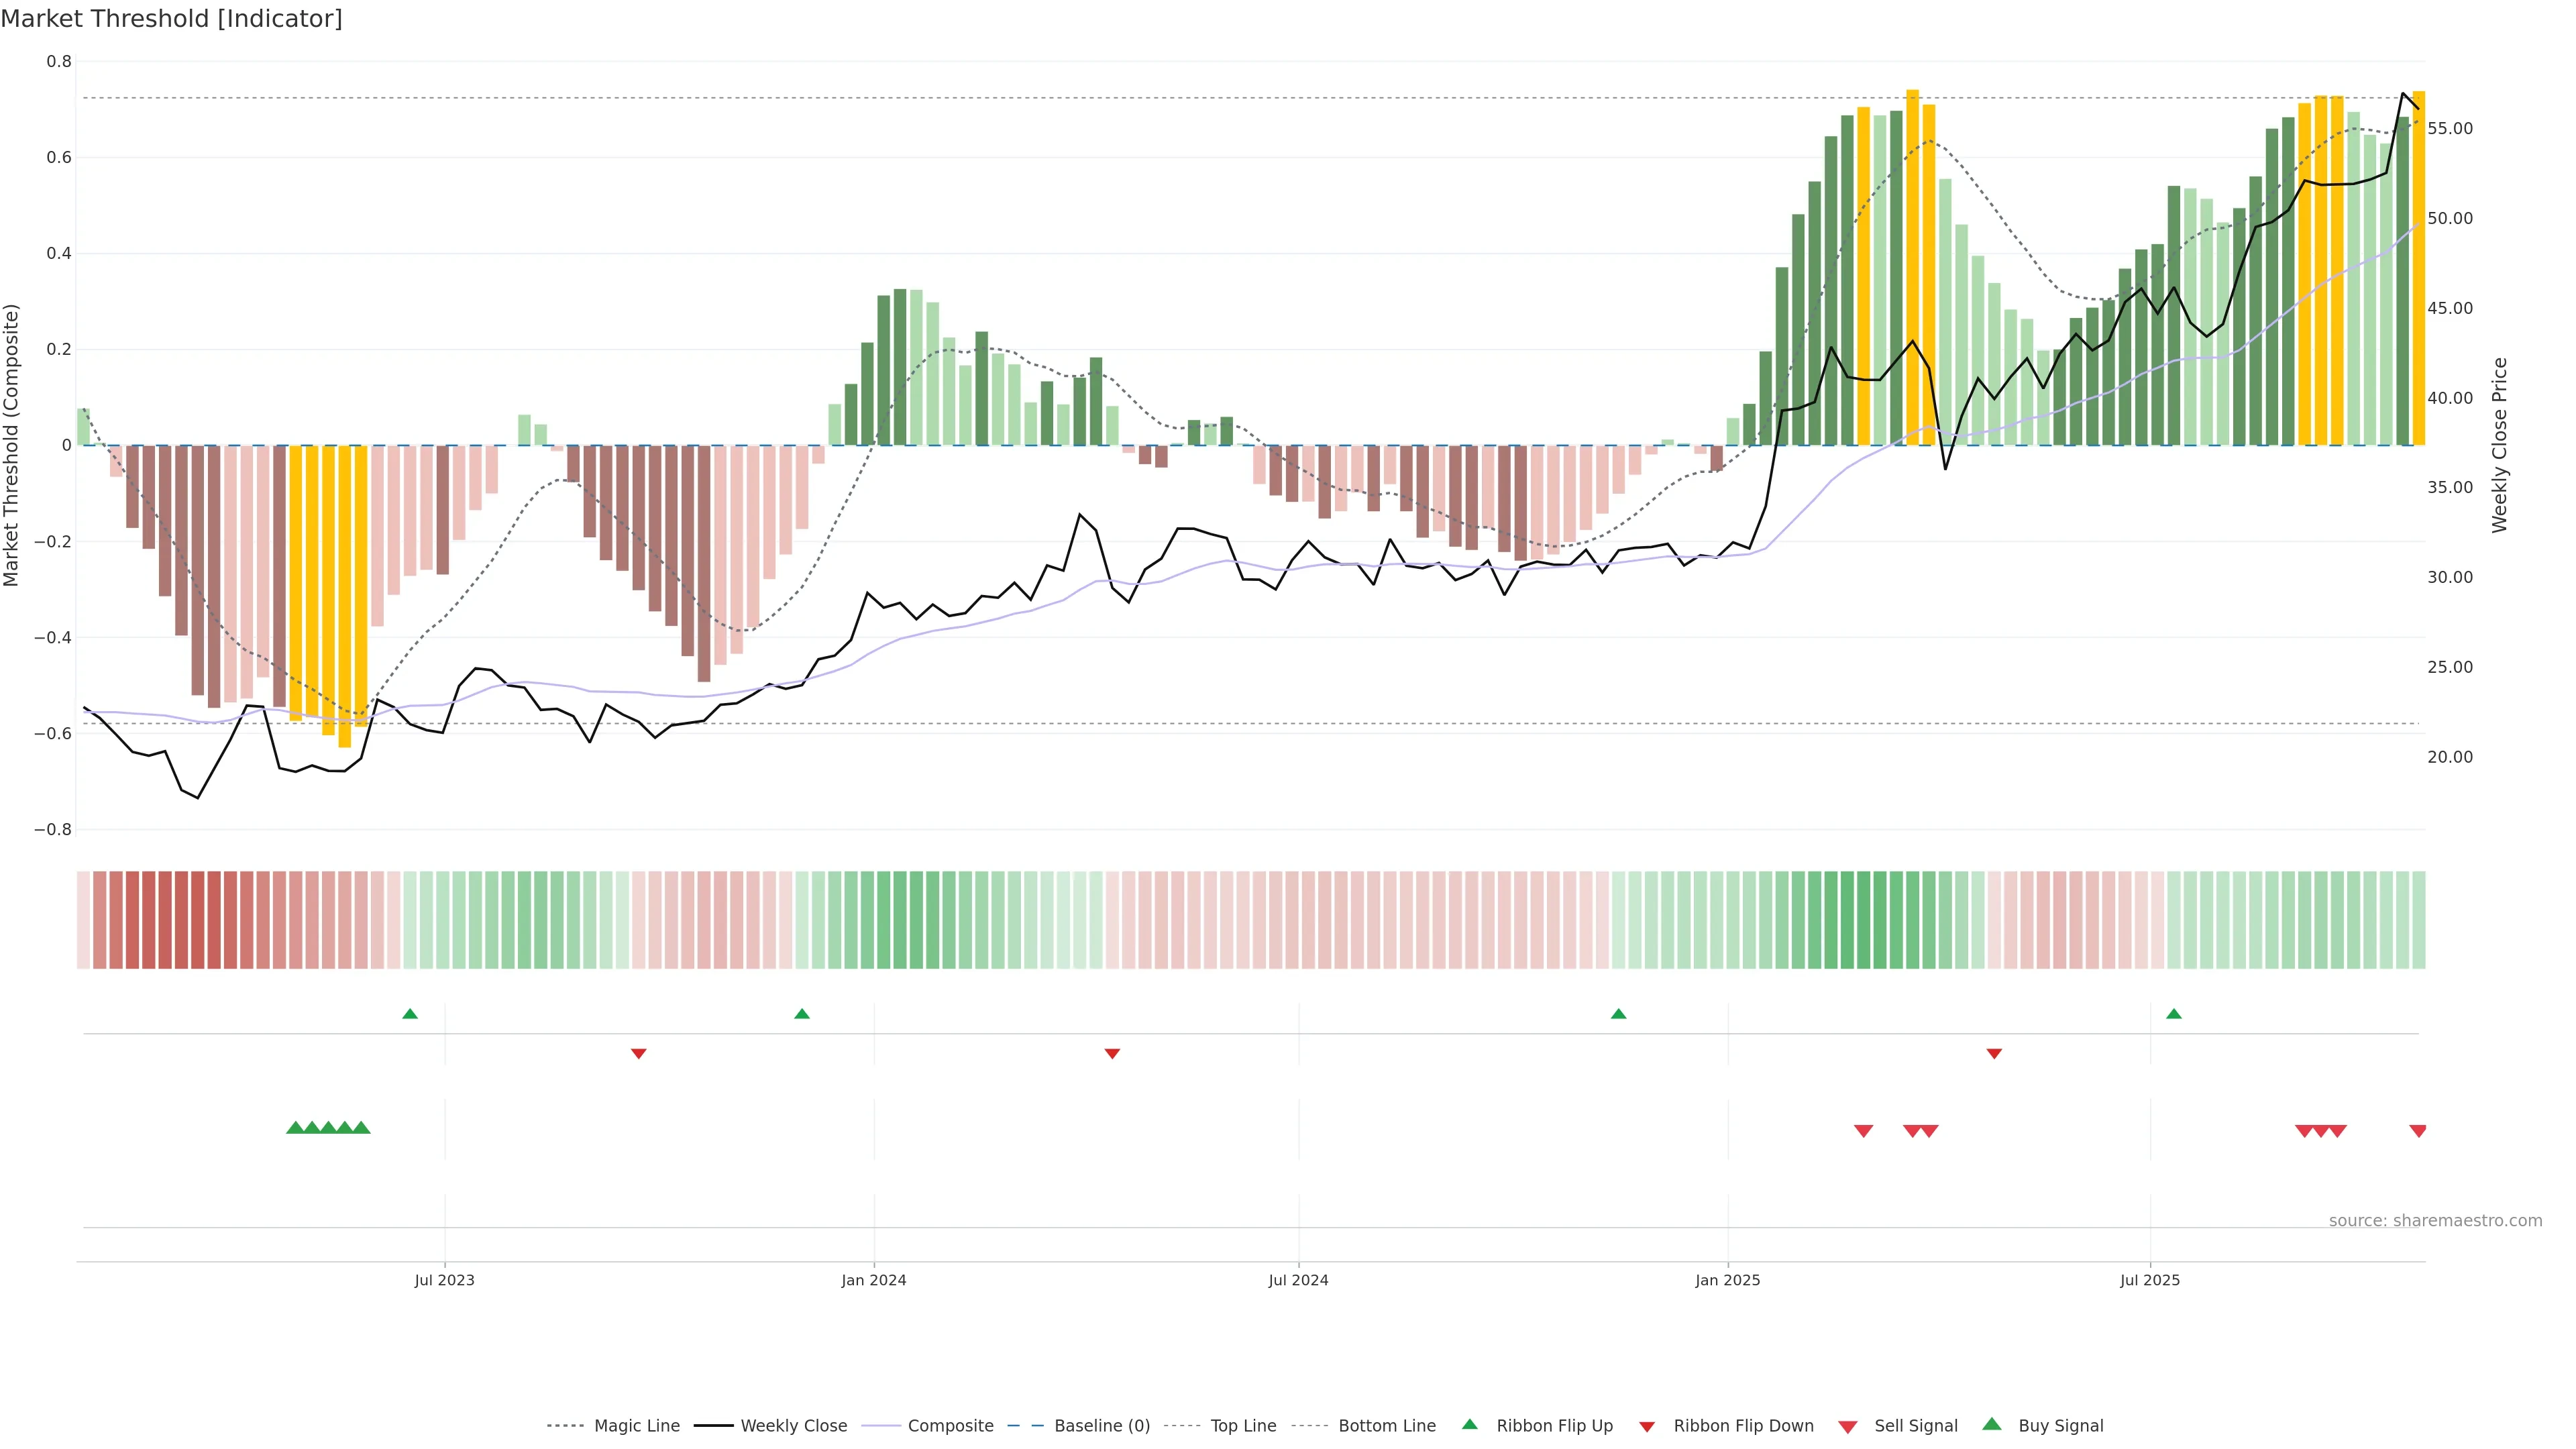Screen dimensions: 2576x1449
Task: Click Ribbon Flip Up marker before Jan 2025
Action: click(1619, 1014)
